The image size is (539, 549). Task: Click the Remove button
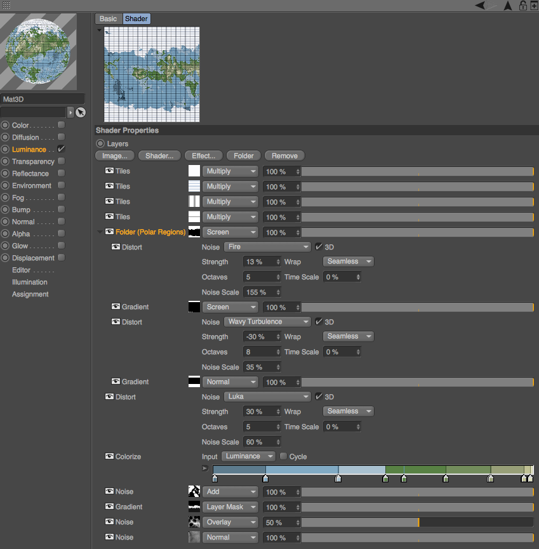(284, 155)
